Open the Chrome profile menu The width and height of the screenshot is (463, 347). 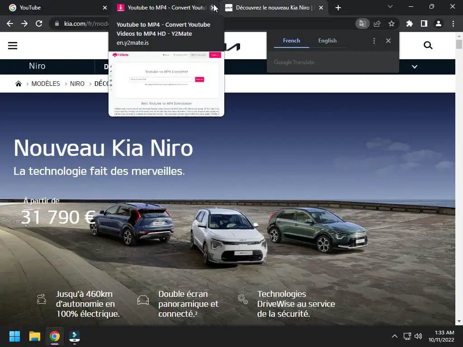coord(439,23)
